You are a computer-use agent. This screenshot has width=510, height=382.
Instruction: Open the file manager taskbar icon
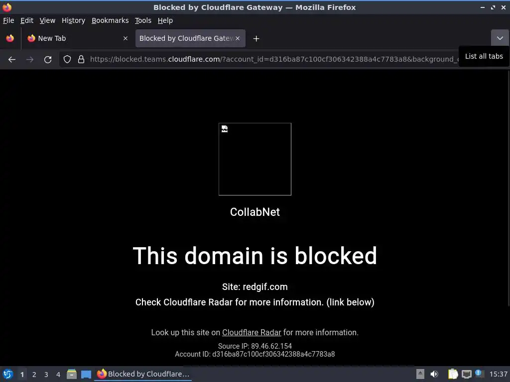[72, 374]
